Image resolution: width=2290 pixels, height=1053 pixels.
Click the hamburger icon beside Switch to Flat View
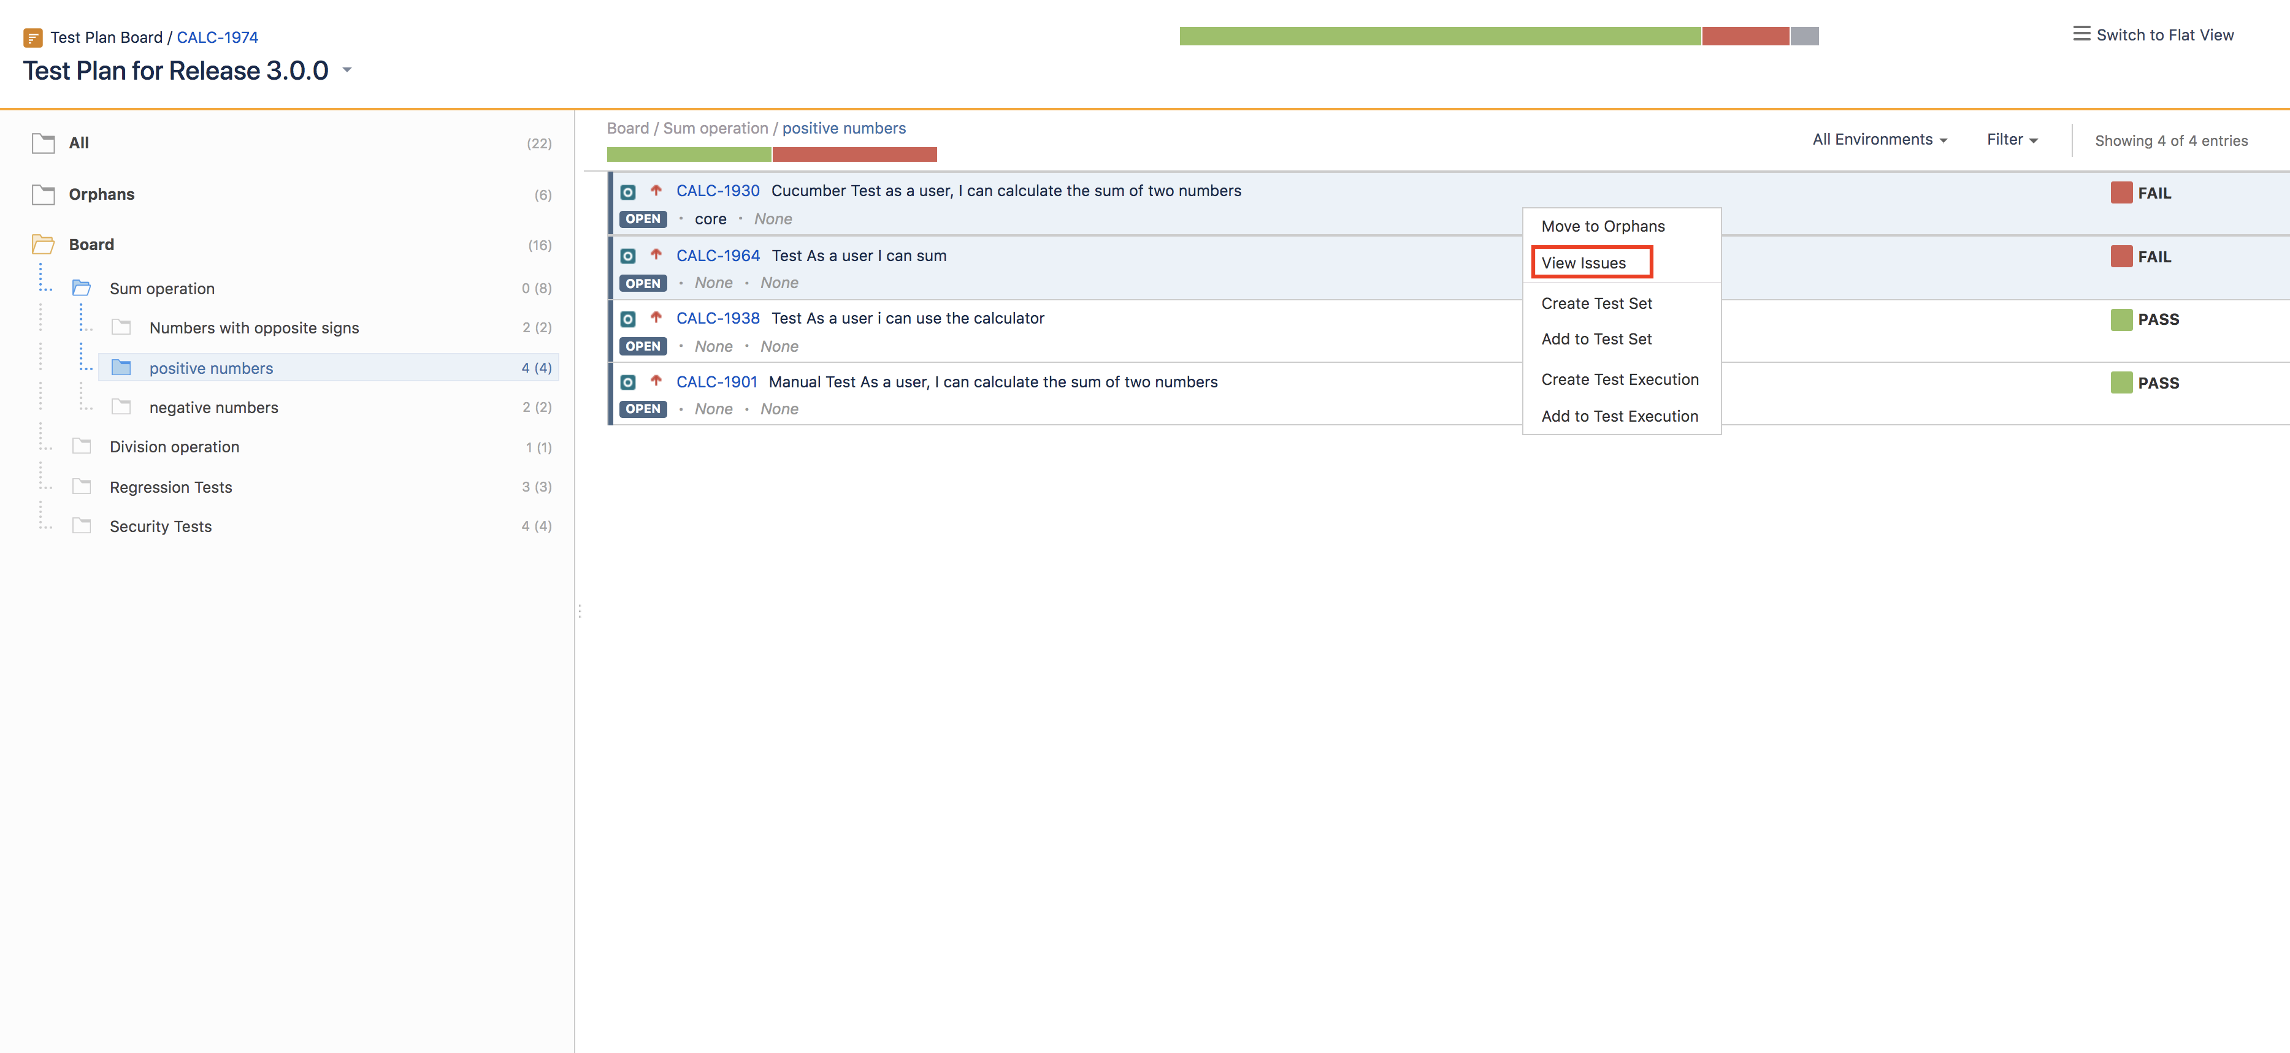coord(2081,34)
